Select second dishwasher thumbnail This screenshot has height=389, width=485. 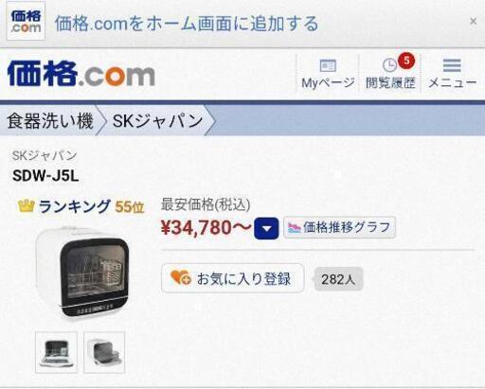(x=104, y=352)
